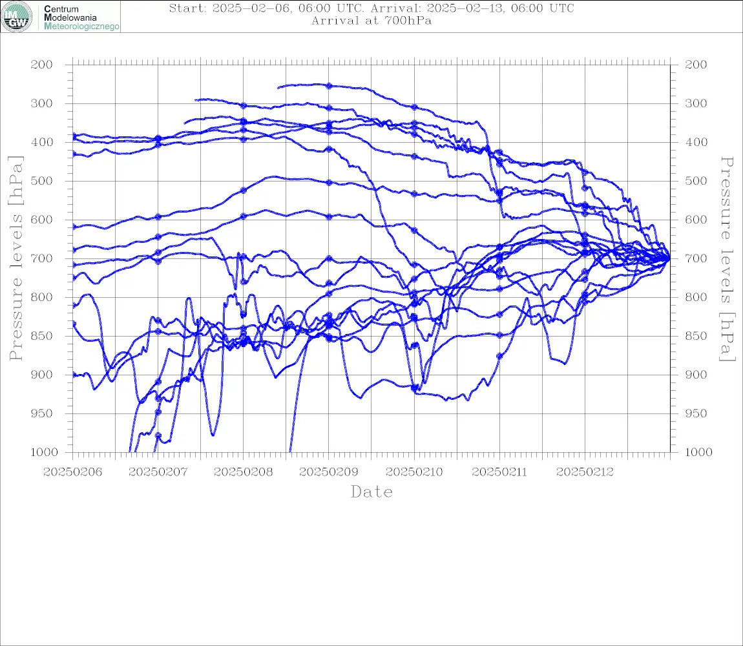
Task: Click the right axis value 950
Action: pos(696,413)
